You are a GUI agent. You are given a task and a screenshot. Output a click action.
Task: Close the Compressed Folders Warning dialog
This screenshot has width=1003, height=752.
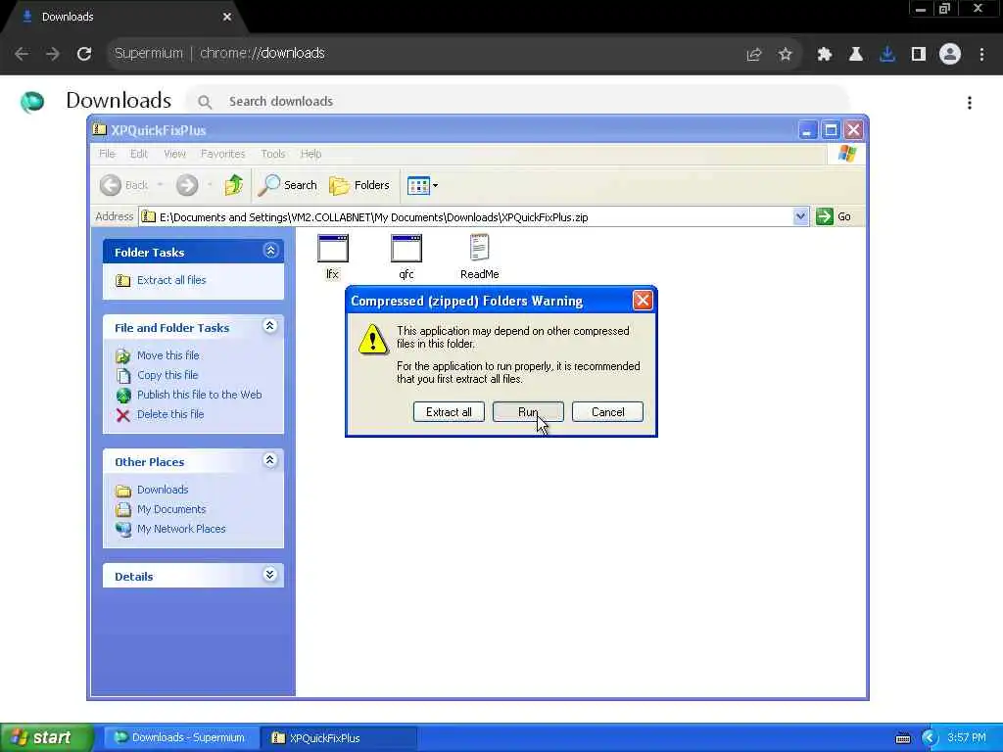[643, 300]
